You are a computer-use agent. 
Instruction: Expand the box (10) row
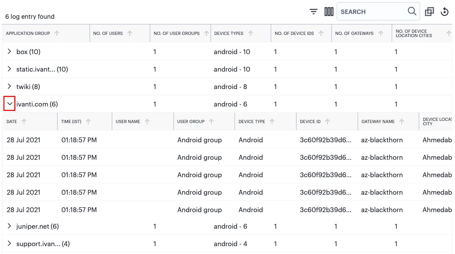[9, 51]
